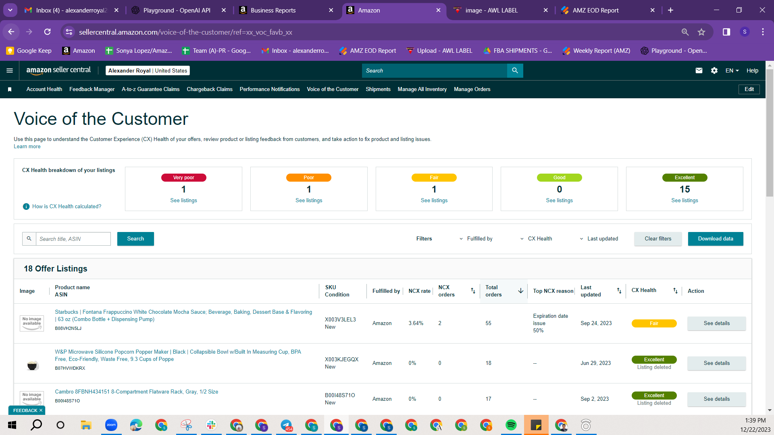Open Manage All Inventory menu item

tap(422, 89)
